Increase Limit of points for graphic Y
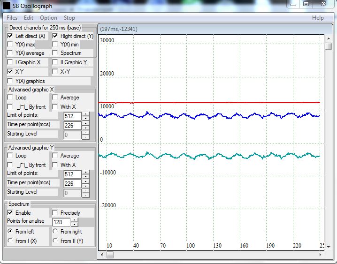The image size is (337, 264). tap(85, 172)
